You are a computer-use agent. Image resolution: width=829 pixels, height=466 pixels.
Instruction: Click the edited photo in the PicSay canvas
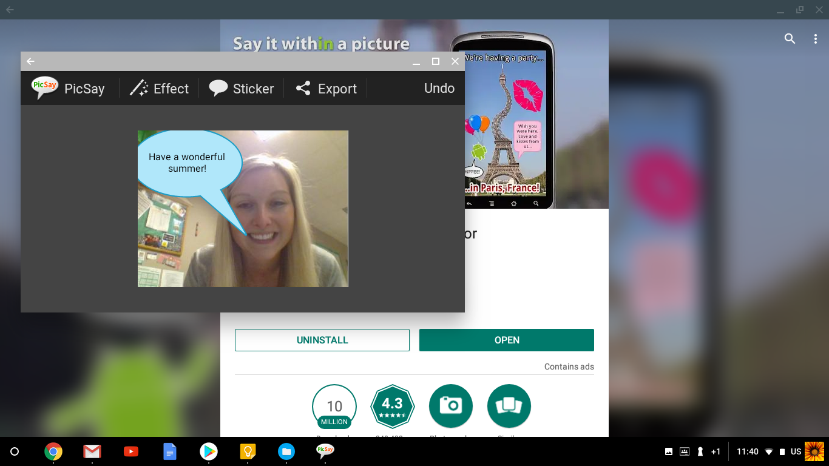pyautogui.click(x=243, y=209)
